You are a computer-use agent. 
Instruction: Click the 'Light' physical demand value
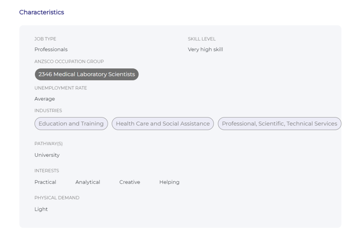click(41, 209)
